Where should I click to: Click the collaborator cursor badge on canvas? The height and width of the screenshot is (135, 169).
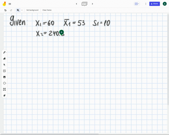pos(62,32)
